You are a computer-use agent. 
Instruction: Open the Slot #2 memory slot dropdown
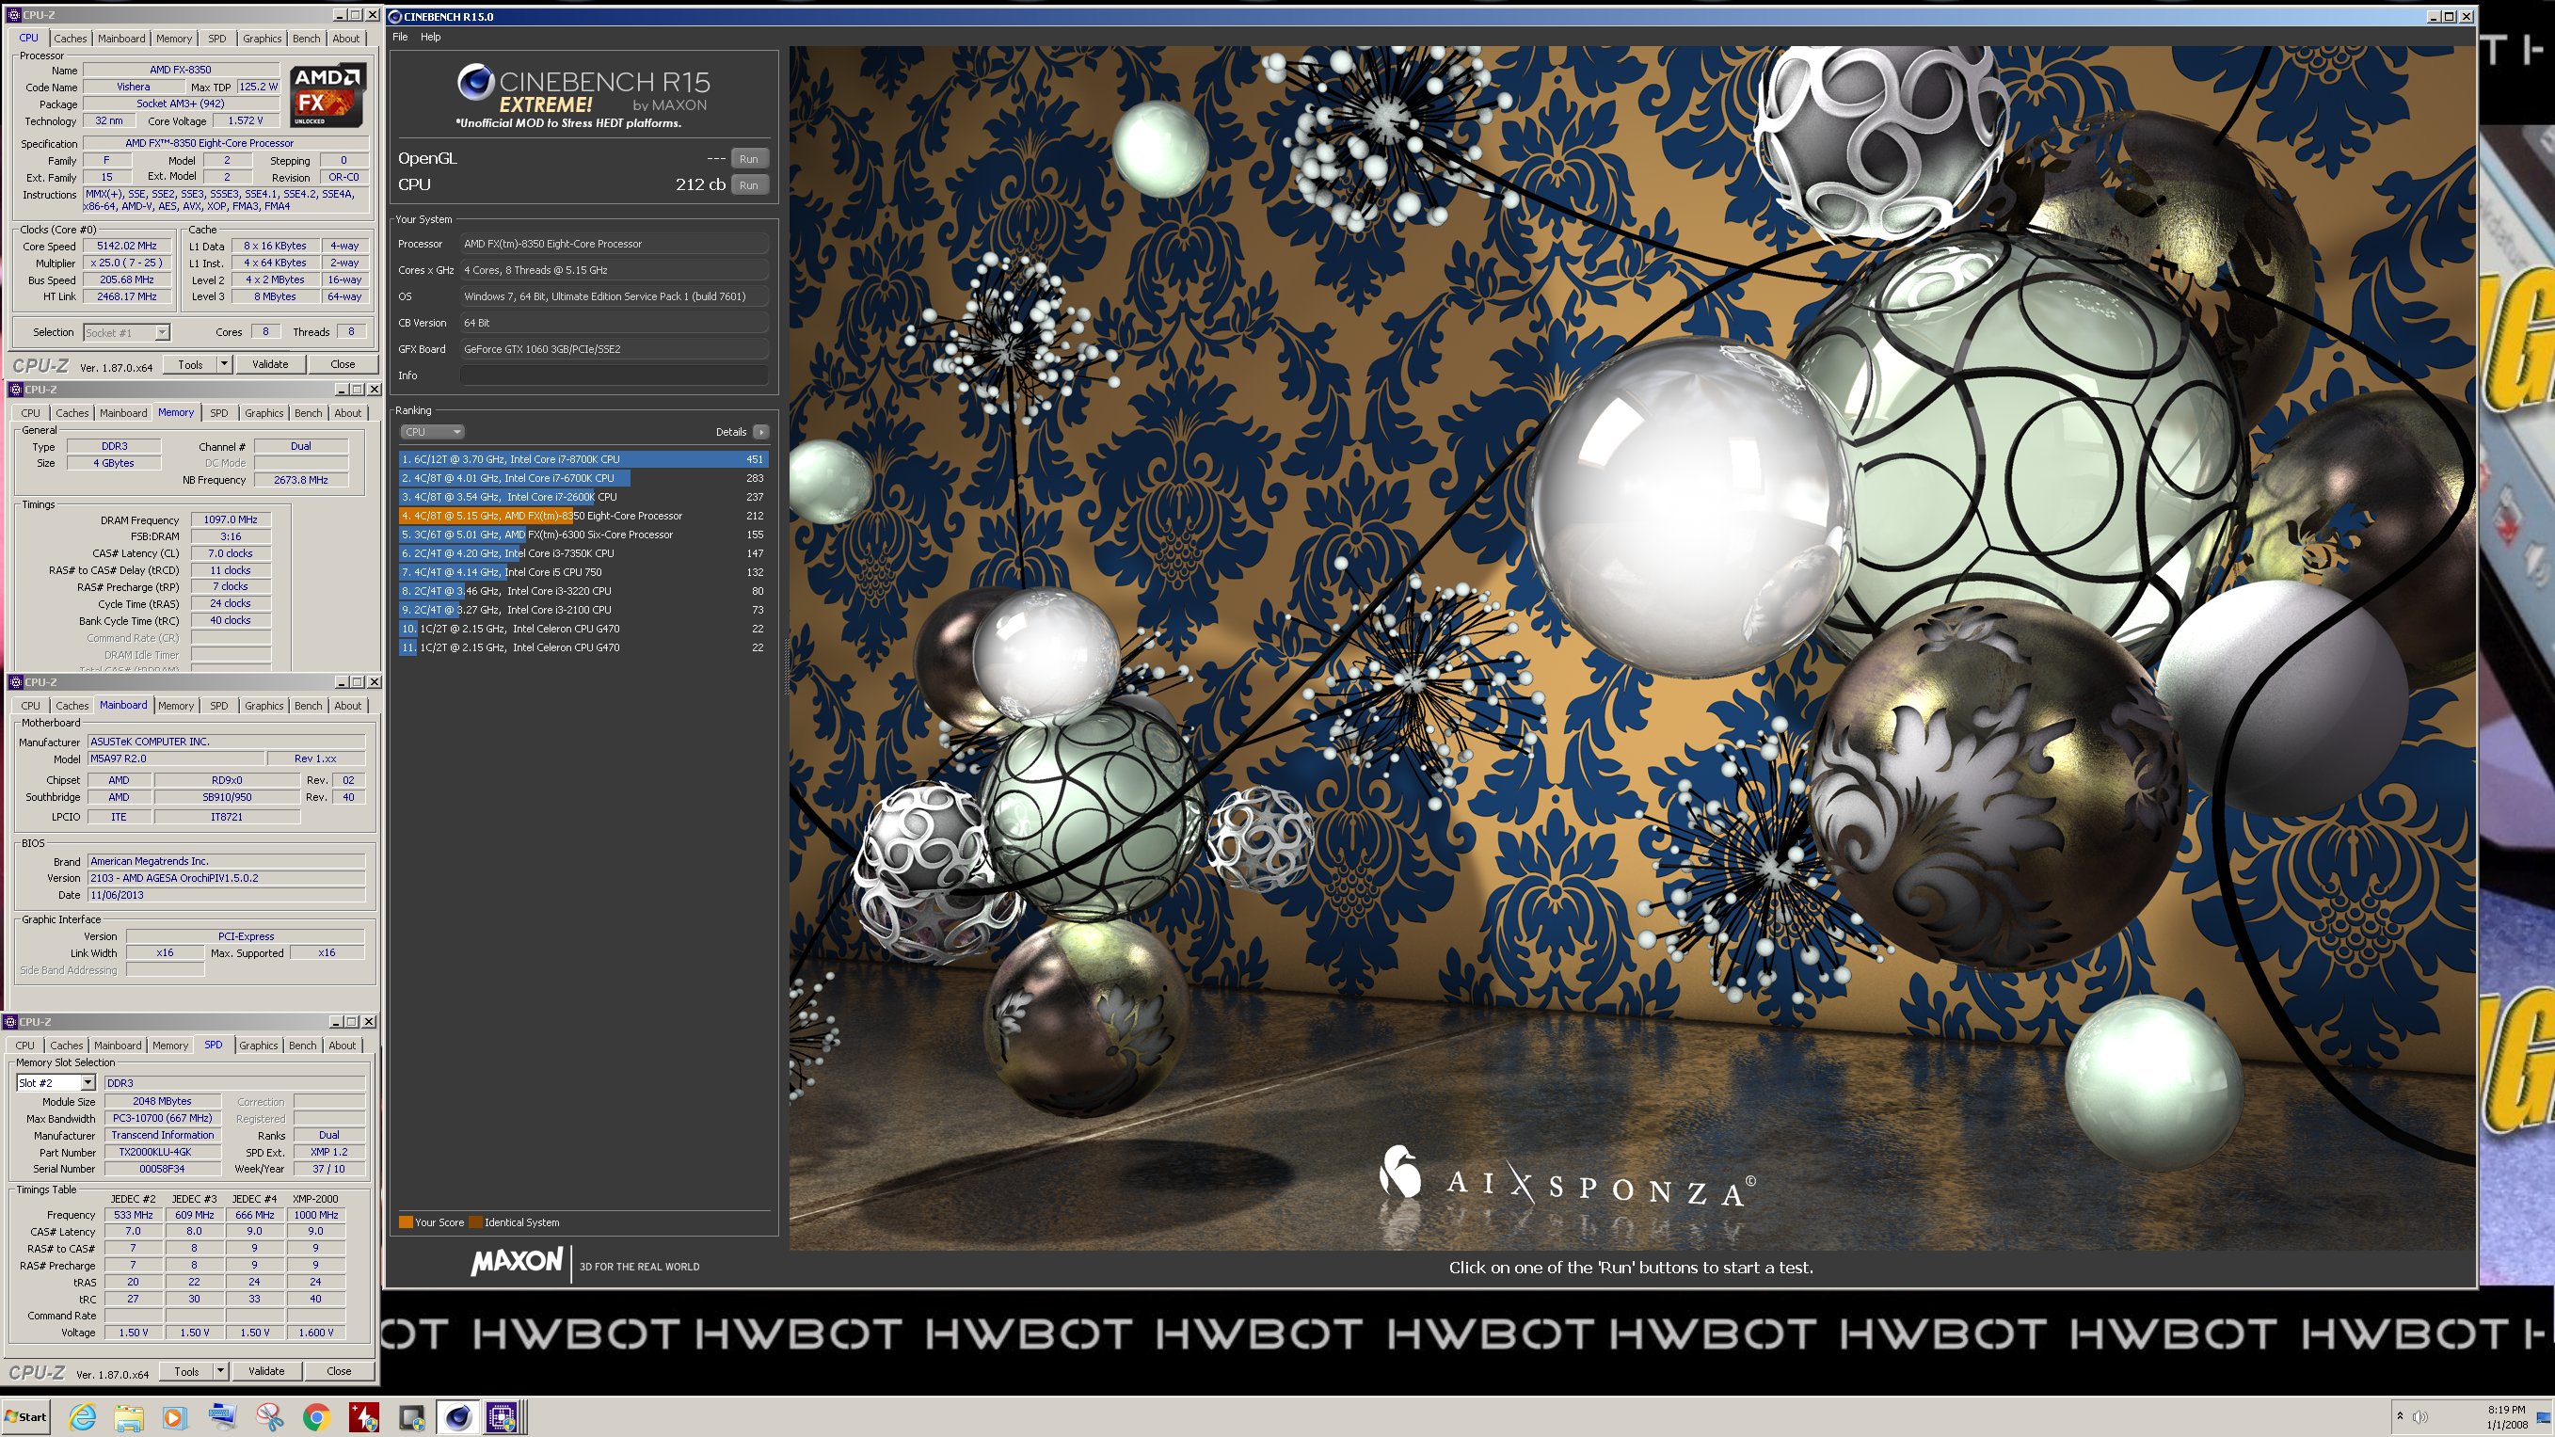(x=56, y=1083)
